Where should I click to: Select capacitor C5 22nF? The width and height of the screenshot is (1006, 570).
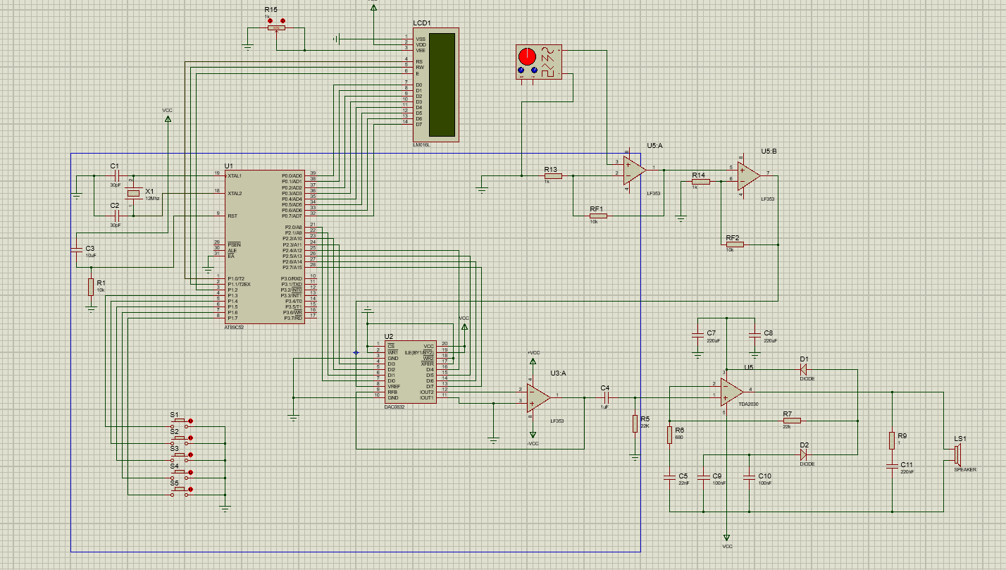point(669,478)
